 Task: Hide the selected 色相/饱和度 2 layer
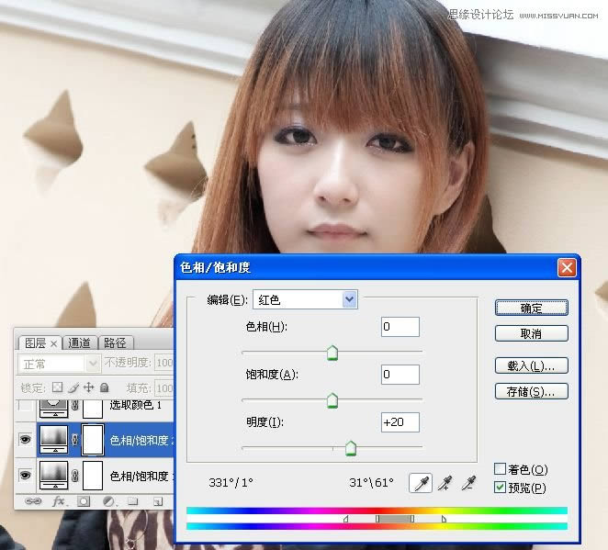tap(24, 440)
